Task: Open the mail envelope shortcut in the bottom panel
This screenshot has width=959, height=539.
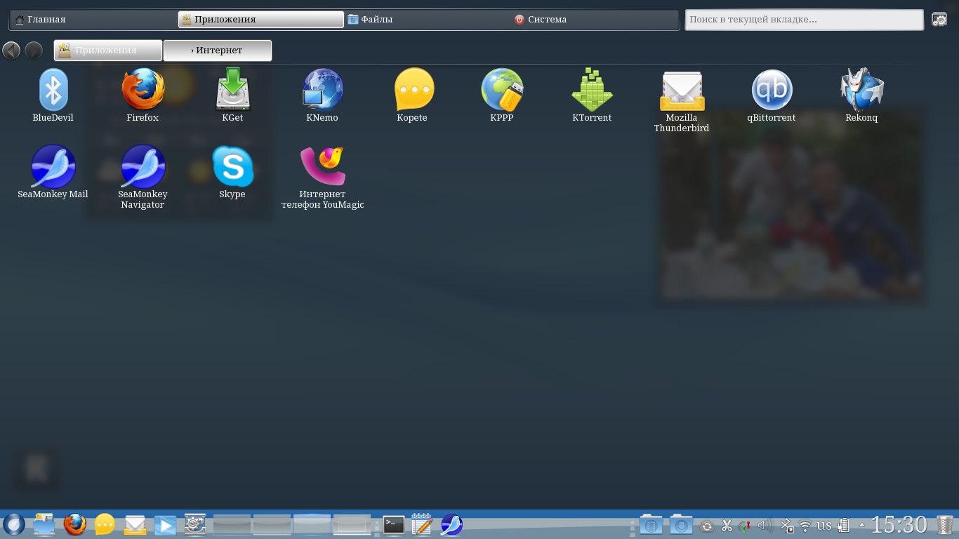Action: coord(135,524)
